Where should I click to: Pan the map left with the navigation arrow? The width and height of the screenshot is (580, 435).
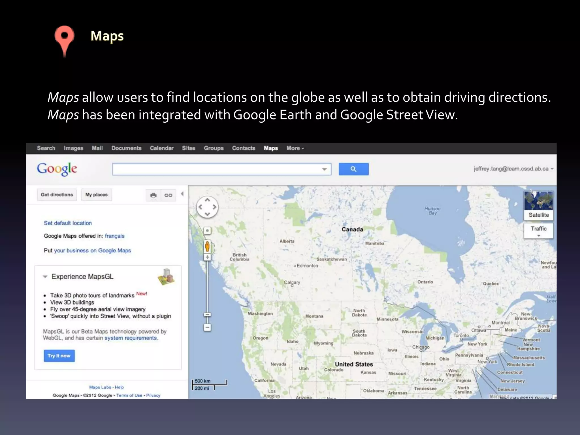click(x=201, y=207)
